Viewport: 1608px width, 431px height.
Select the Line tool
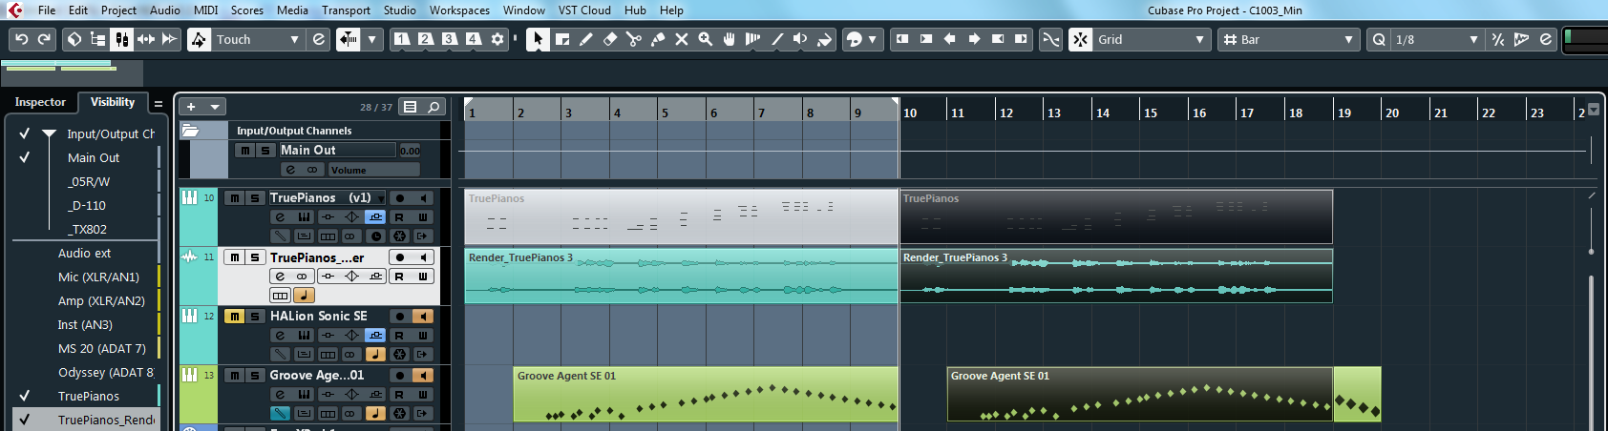[777, 39]
